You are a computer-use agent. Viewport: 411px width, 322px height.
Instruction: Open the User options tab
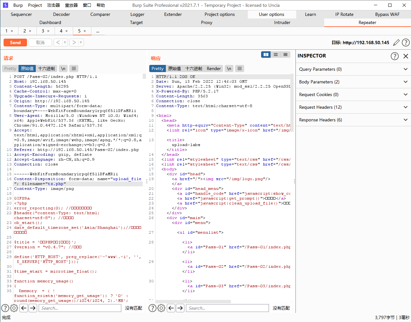point(272,14)
